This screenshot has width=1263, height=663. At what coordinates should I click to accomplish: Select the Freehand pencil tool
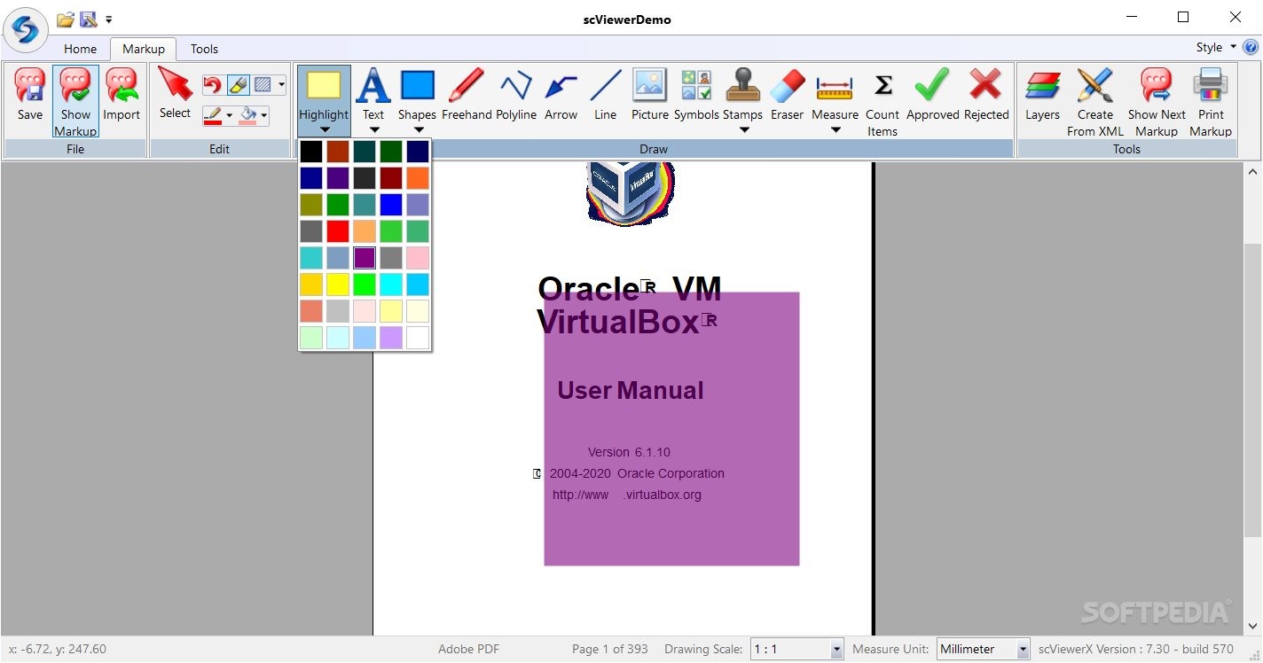point(466,95)
